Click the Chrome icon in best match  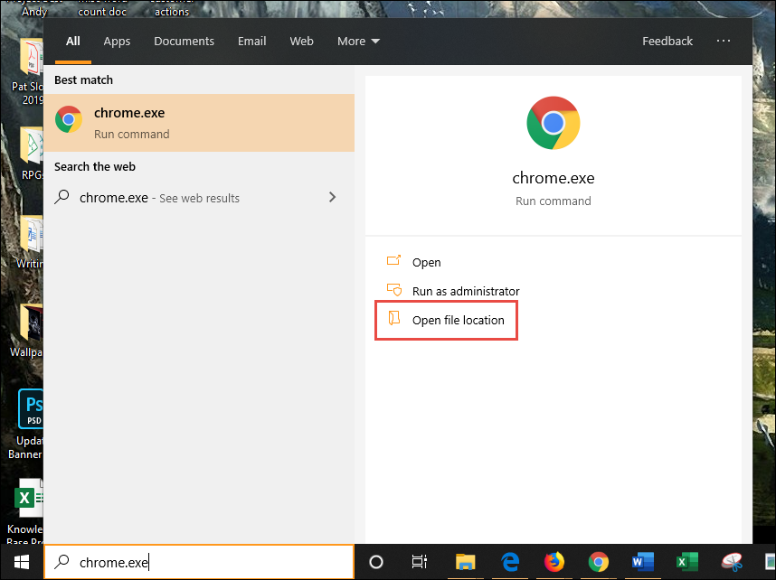(x=69, y=119)
